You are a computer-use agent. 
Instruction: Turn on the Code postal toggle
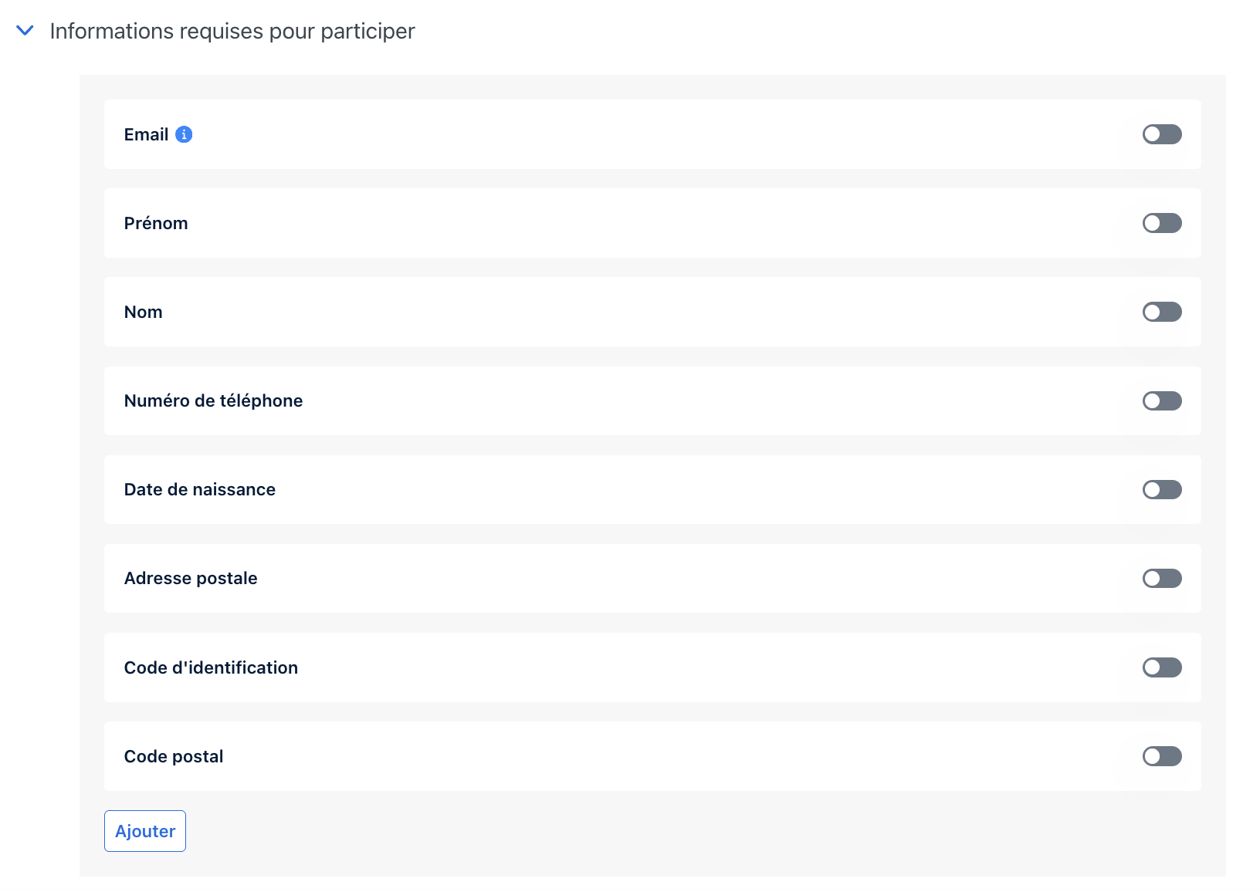coord(1162,756)
